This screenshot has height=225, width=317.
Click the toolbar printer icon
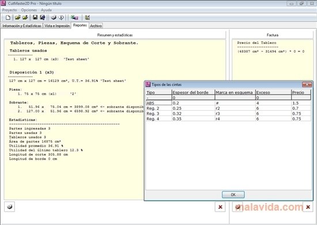pos(54,18)
